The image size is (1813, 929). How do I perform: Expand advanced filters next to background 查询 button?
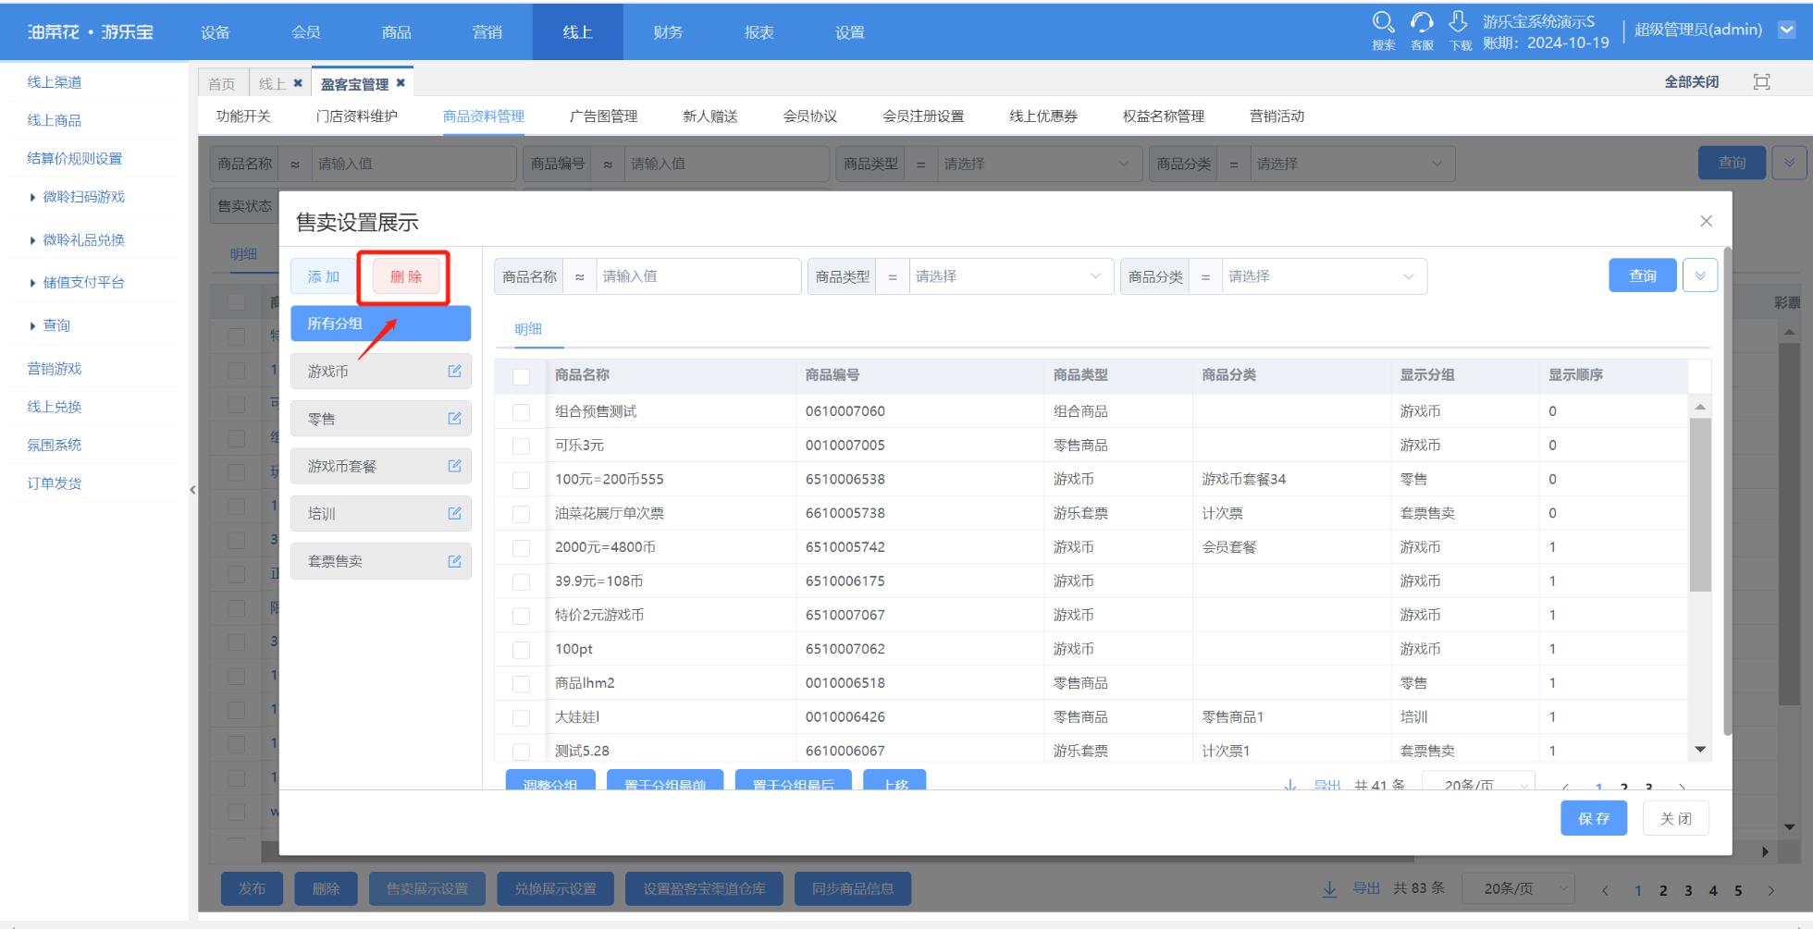click(x=1789, y=163)
